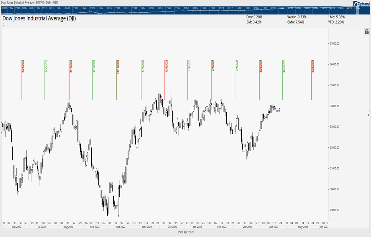Select the 9/13/2022 green vertical line
The image size is (371, 237).
(92, 80)
